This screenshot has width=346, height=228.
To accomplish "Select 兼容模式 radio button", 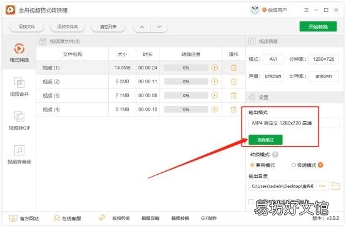I will pos(252,165).
